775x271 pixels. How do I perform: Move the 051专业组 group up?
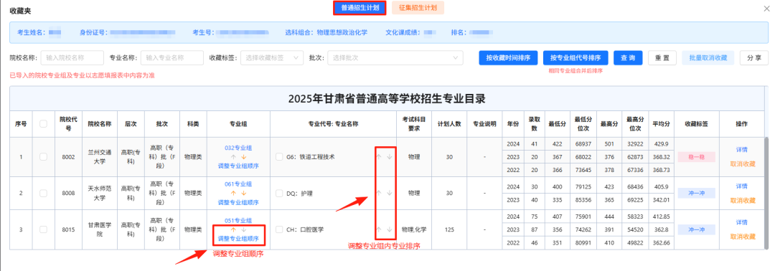pyautogui.click(x=233, y=229)
